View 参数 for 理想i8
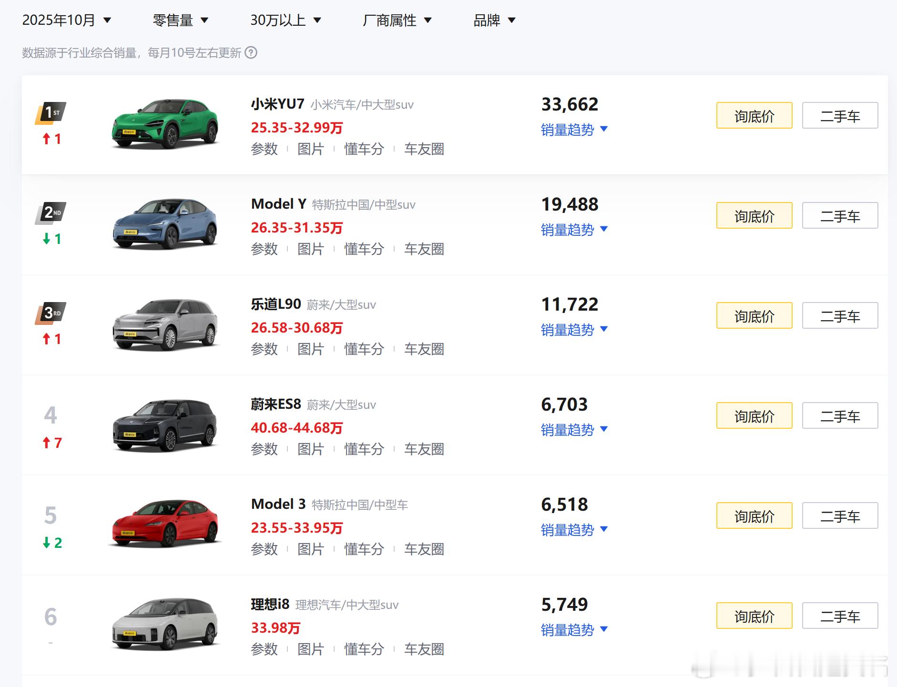The height and width of the screenshot is (687, 897). [x=264, y=649]
